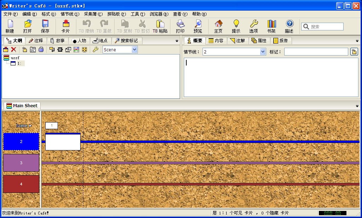Open the Scene dropdown in outline toolbar
The height and width of the screenshot is (218, 362).
coord(134,50)
